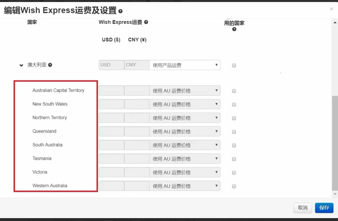Click the 澳大利亚 country label
This screenshot has height=221, width=338.
coord(37,65)
